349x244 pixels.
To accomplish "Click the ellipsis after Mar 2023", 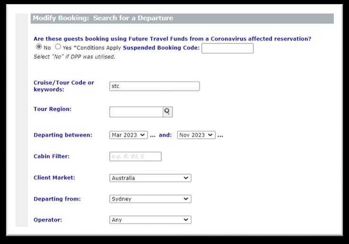I will [x=153, y=136].
